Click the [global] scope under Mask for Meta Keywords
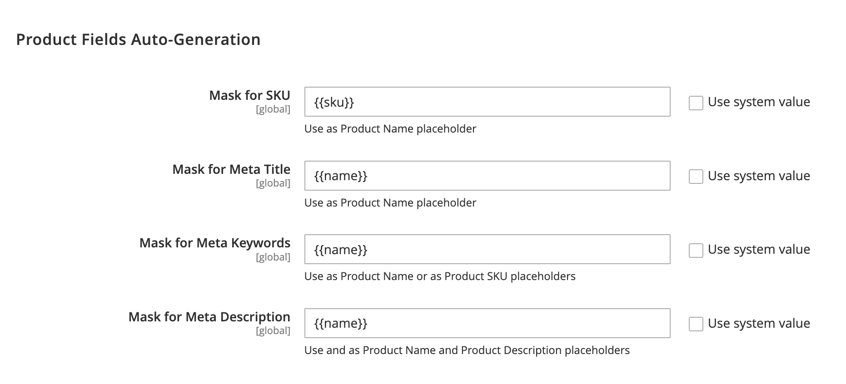This screenshot has height=384, width=846. [274, 257]
